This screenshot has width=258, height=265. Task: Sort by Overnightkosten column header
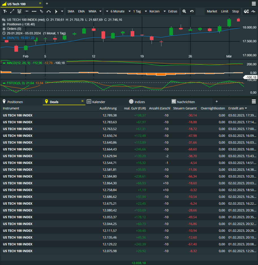[x=213, y=108]
